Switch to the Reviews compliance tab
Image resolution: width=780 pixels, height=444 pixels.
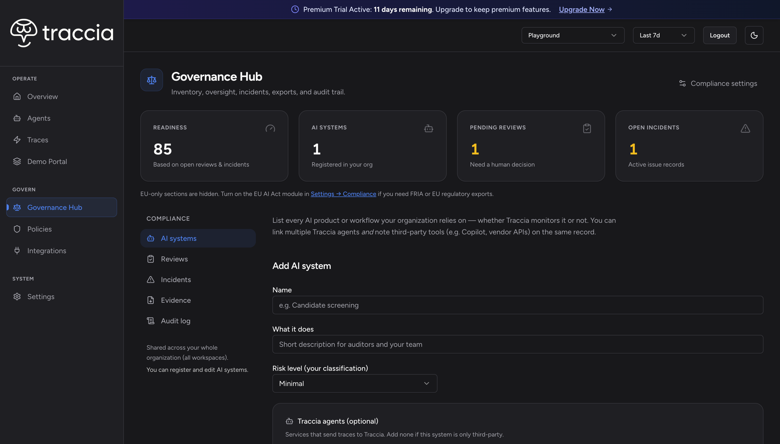198,259
